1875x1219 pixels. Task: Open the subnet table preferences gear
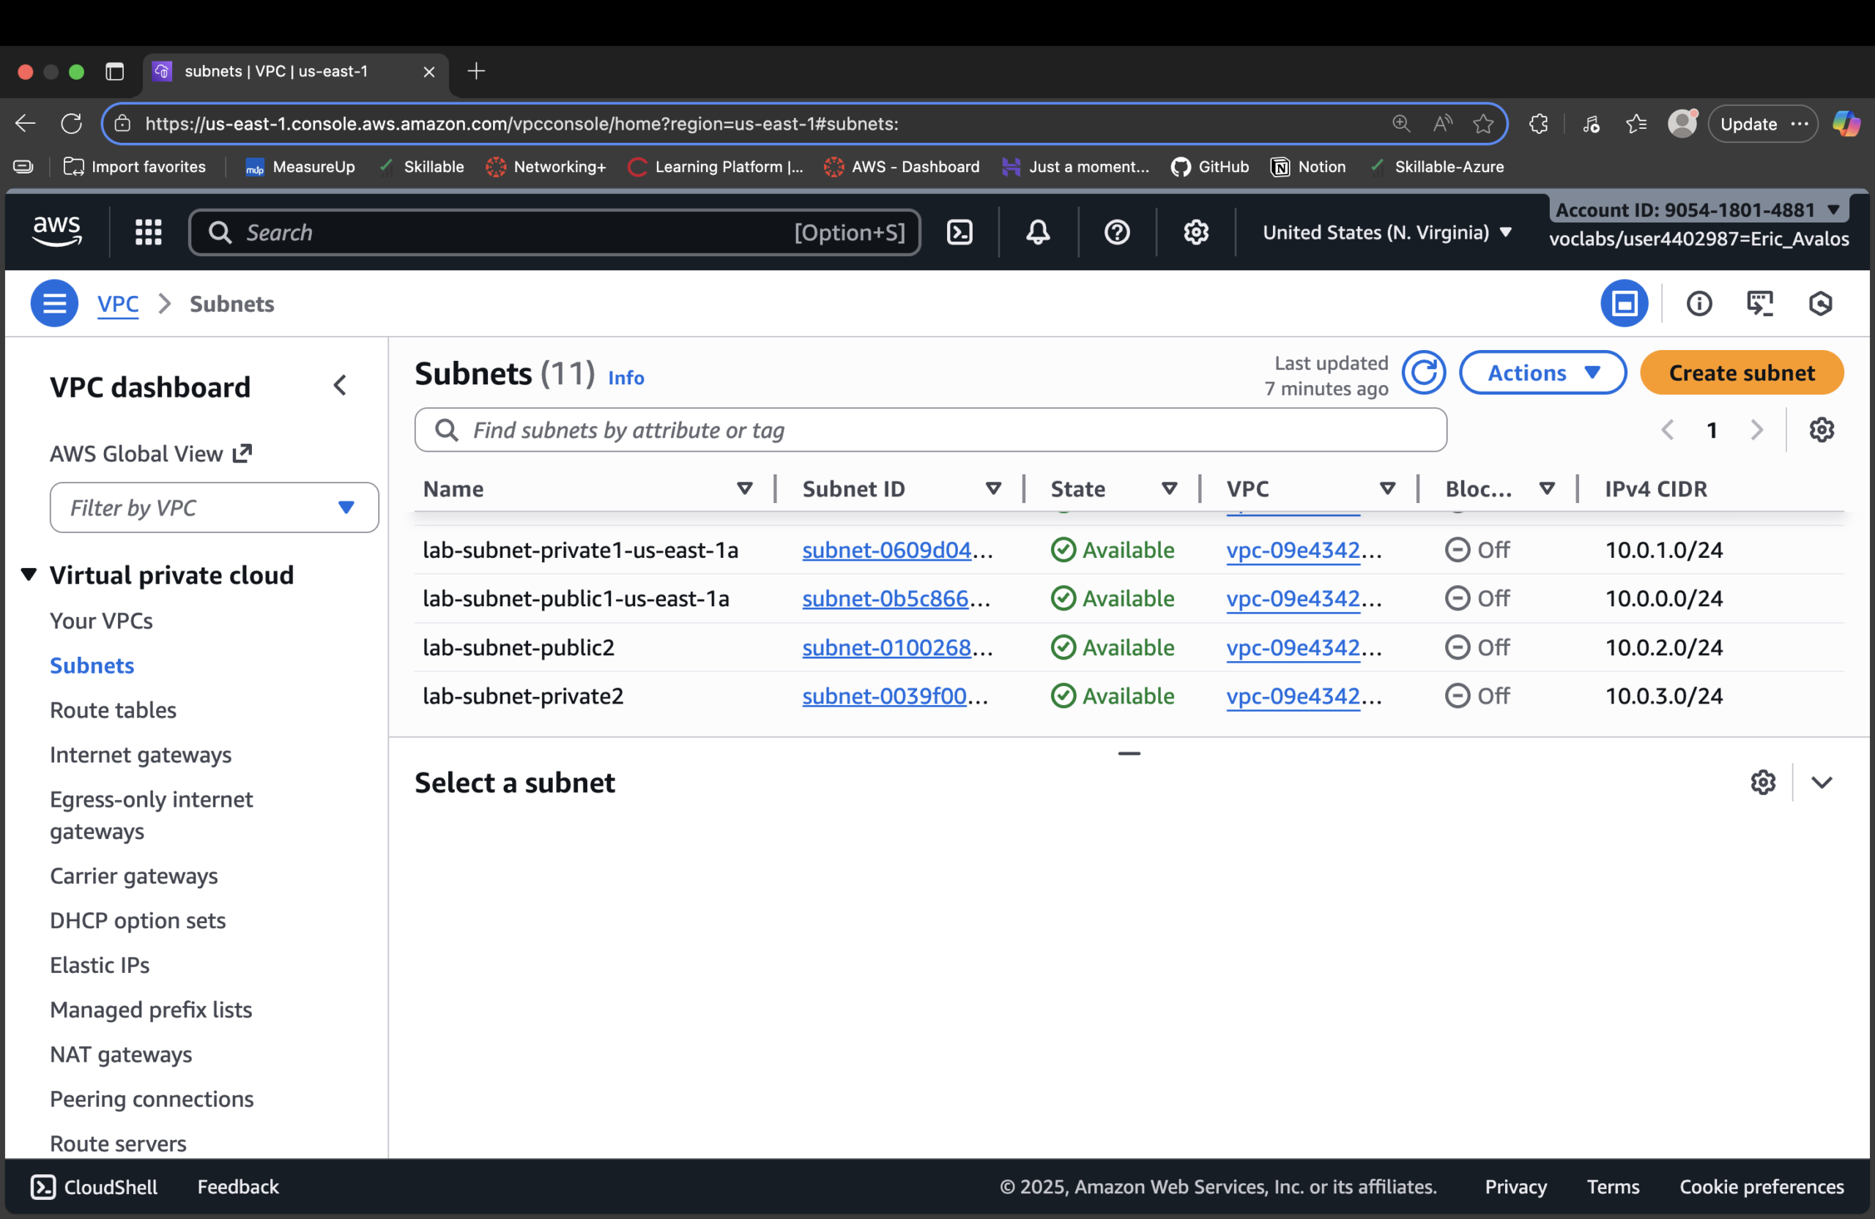[x=1822, y=429]
